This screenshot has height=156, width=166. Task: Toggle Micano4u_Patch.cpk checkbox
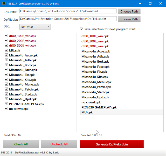pyautogui.click(x=6, y=89)
